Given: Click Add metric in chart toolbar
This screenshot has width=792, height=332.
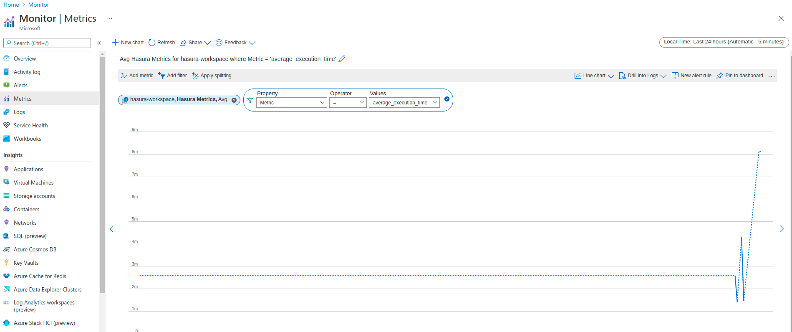Looking at the screenshot, I should [137, 76].
